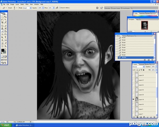This screenshot has width=159, height=127.
Task: Select the Blur tool
Action: coord(2,34)
